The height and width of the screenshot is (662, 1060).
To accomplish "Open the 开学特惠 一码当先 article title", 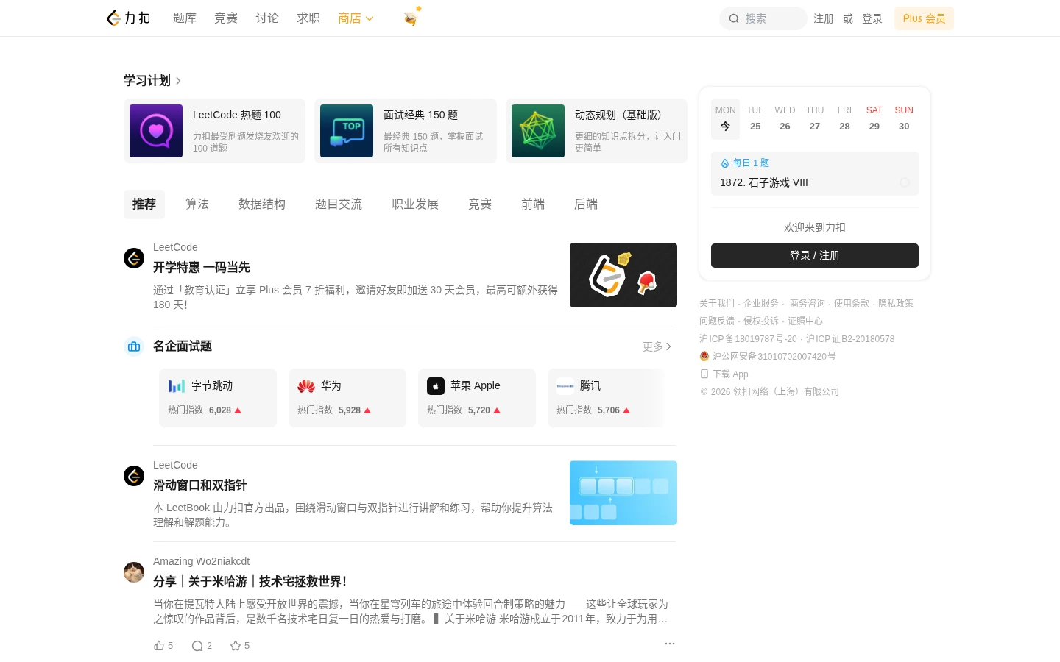I will (x=202, y=267).
